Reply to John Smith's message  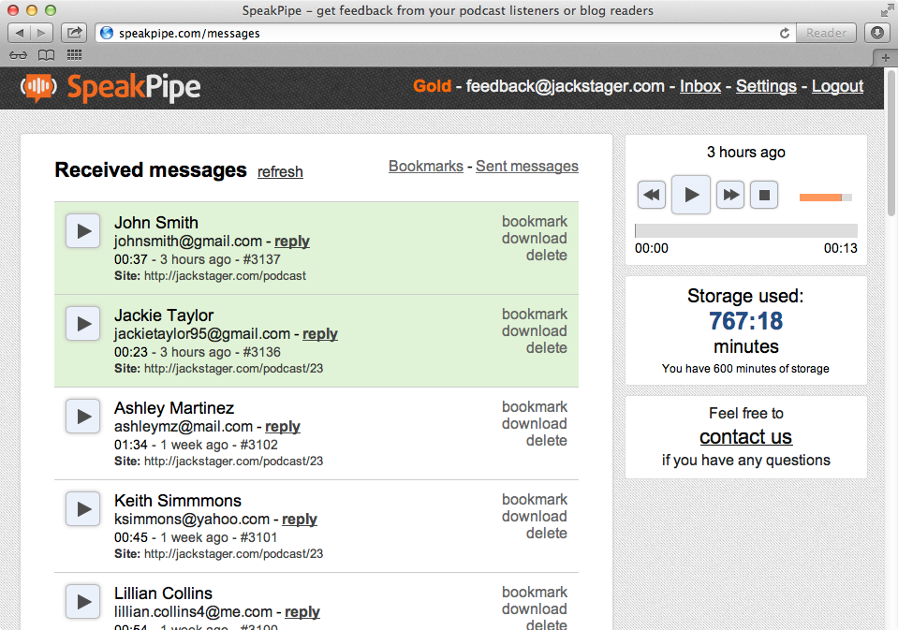292,242
